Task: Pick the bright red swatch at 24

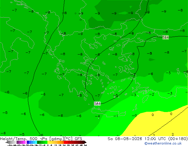Action: [x=65, y=142]
